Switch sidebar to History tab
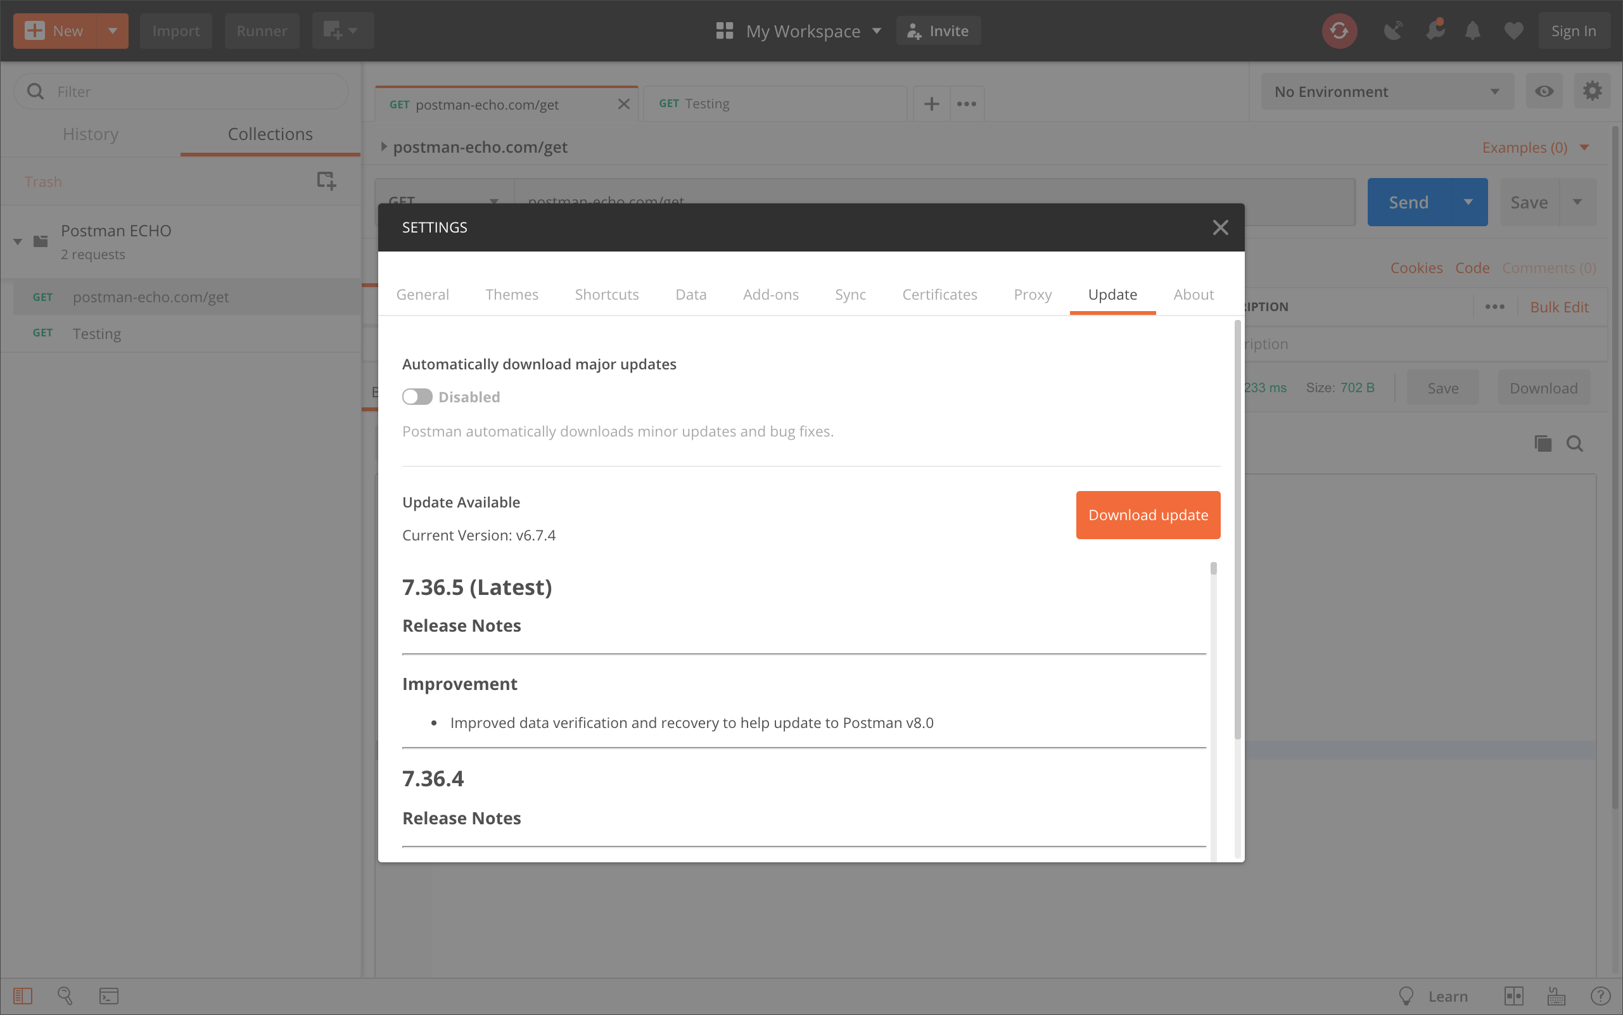 pyautogui.click(x=91, y=134)
